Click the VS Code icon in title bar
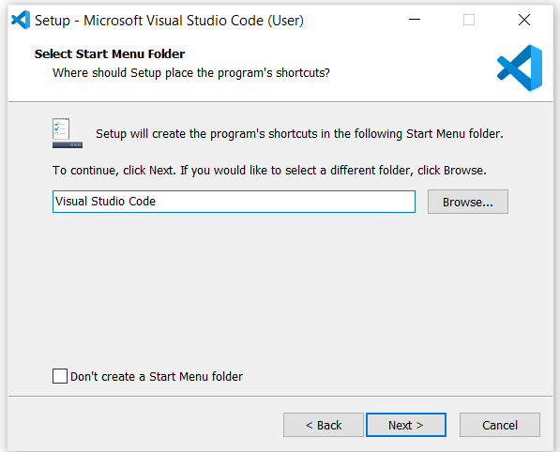Viewport: 560px width, 452px height. click(x=21, y=20)
